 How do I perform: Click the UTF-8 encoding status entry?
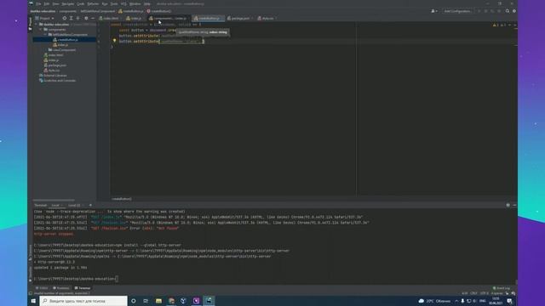[x=484, y=293]
